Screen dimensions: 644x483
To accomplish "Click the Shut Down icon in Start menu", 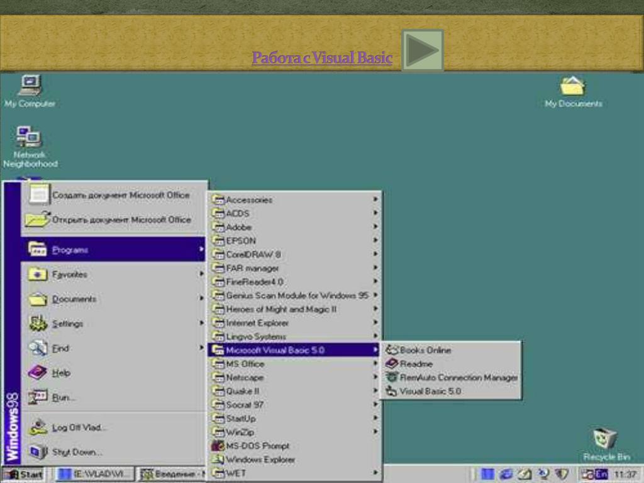I will click(x=38, y=452).
